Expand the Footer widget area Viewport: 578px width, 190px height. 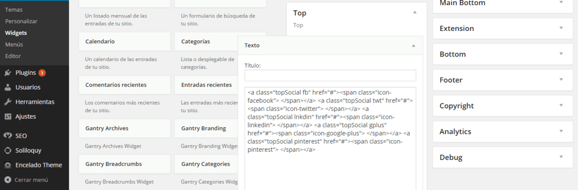pyautogui.click(x=561, y=80)
